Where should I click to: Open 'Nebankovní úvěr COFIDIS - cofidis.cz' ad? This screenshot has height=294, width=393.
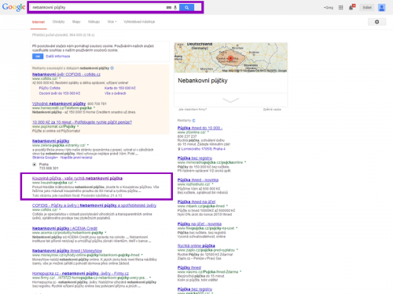[66, 74]
